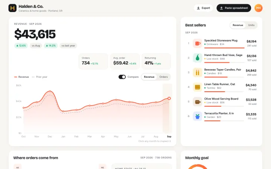Click Speckled Stoneware Mug product name
Image resolution: width=271 pixels, height=169 pixels.
click(221, 41)
